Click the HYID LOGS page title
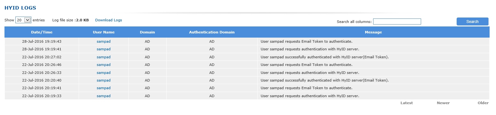The image size is (496, 115). [x=20, y=8]
